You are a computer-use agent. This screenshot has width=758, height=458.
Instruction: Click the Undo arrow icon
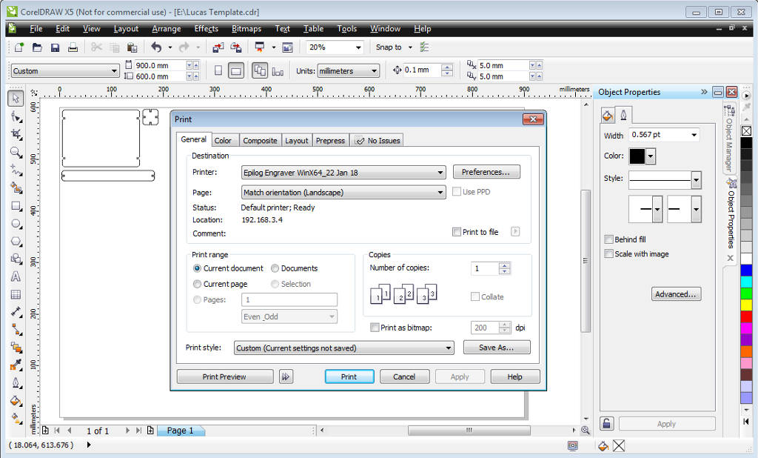[156, 47]
